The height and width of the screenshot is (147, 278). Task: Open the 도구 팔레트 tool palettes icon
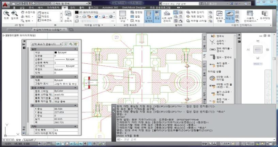(149, 15)
